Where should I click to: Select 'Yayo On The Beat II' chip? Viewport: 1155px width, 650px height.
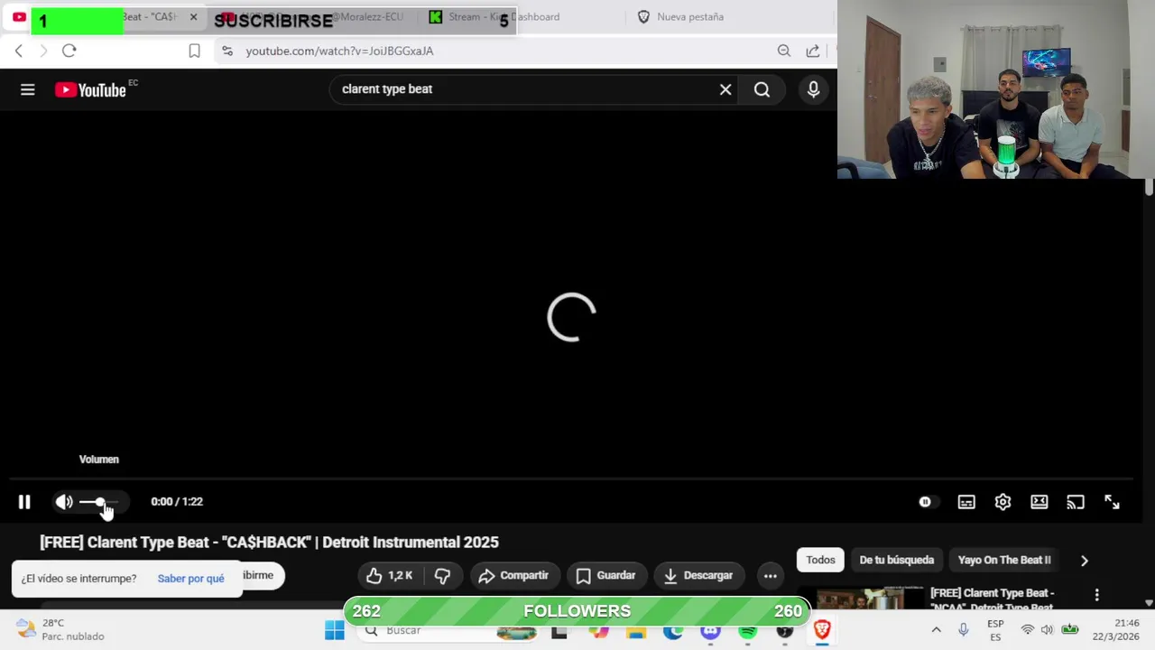coord(1004,560)
